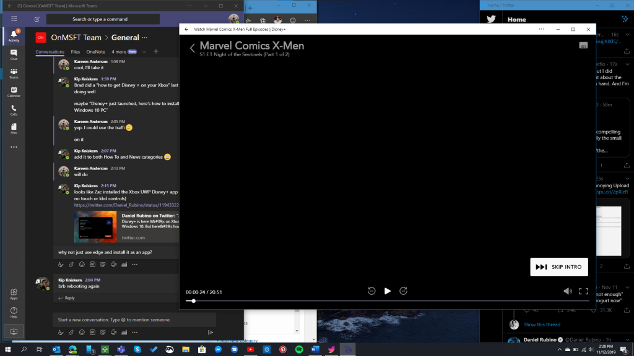Switch to the Files tab in General
The image size is (634, 356).
75,52
